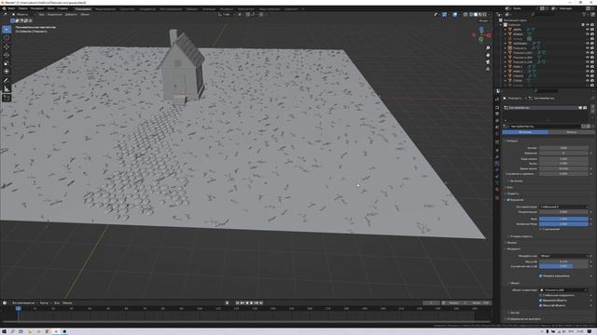
Task: Expand the Viewport Display panel
Action: pos(522,318)
